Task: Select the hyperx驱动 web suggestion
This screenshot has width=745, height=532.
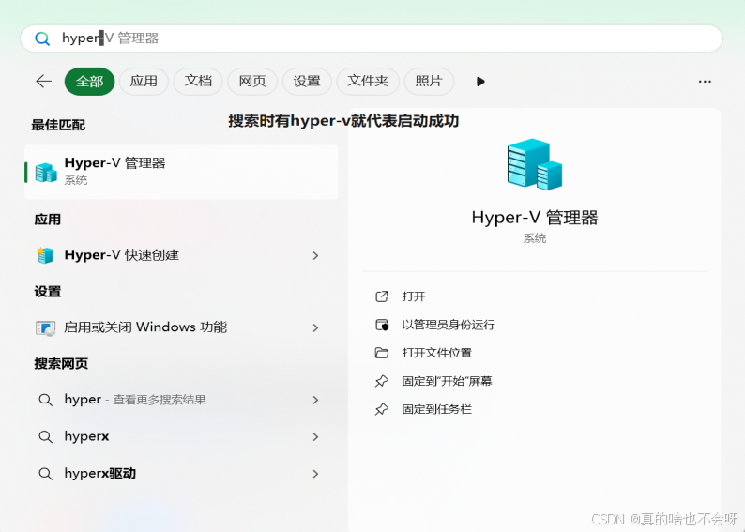Action: pyautogui.click(x=181, y=474)
